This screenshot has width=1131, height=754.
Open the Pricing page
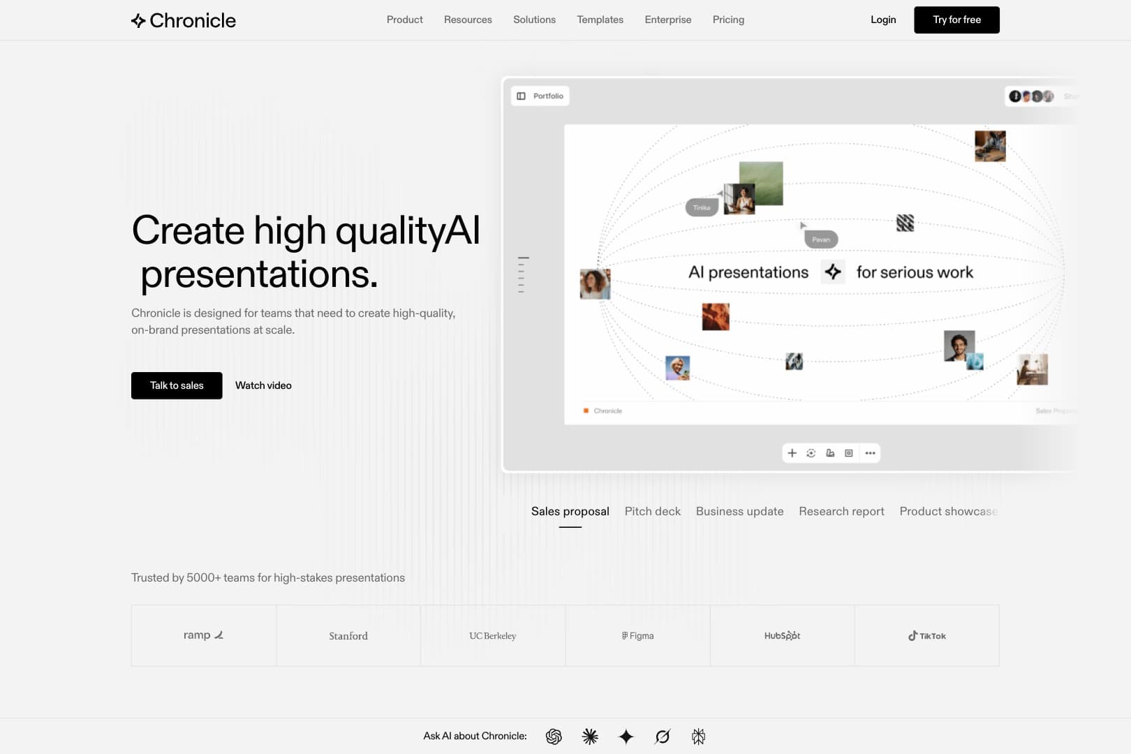[x=728, y=20]
